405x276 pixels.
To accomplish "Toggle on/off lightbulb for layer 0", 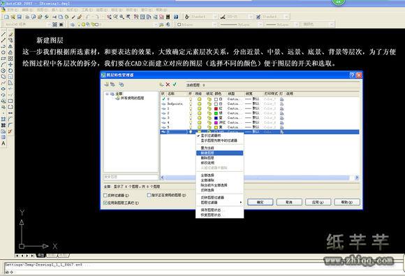I will (191, 99).
